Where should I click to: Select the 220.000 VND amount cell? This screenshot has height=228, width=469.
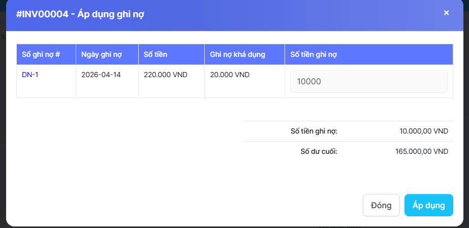click(x=166, y=75)
